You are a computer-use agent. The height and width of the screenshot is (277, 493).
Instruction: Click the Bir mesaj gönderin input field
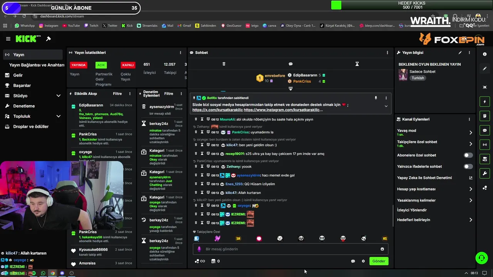290,249
